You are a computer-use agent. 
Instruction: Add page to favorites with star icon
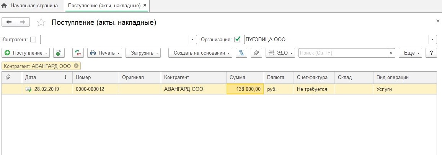[41, 23]
